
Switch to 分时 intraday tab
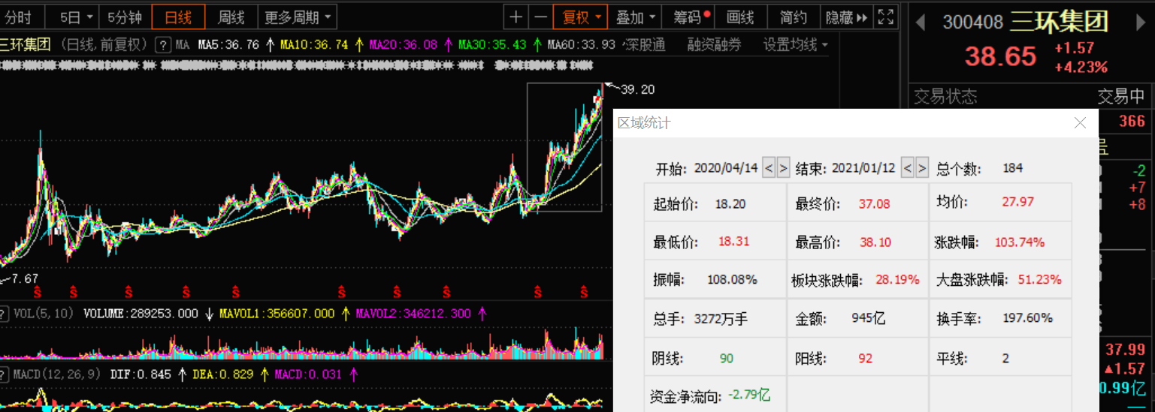coord(19,17)
